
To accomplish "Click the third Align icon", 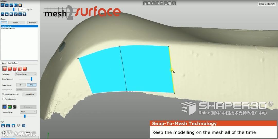I will (x=13, y=126).
